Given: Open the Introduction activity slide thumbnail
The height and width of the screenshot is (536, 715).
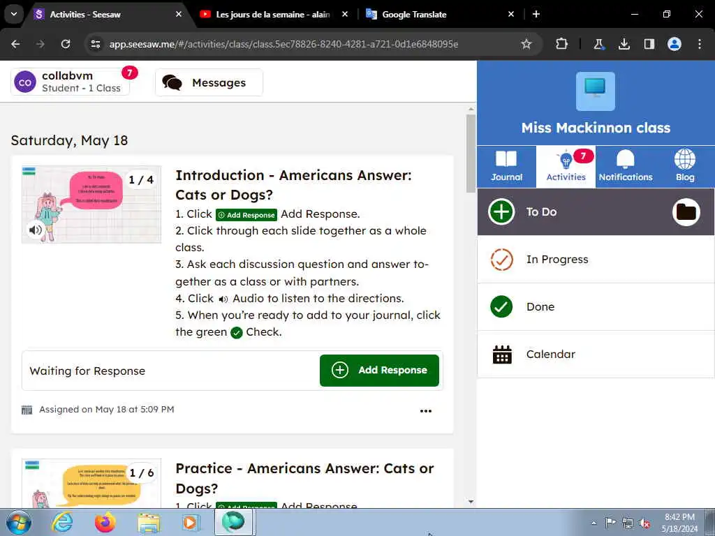Looking at the screenshot, I should [91, 204].
